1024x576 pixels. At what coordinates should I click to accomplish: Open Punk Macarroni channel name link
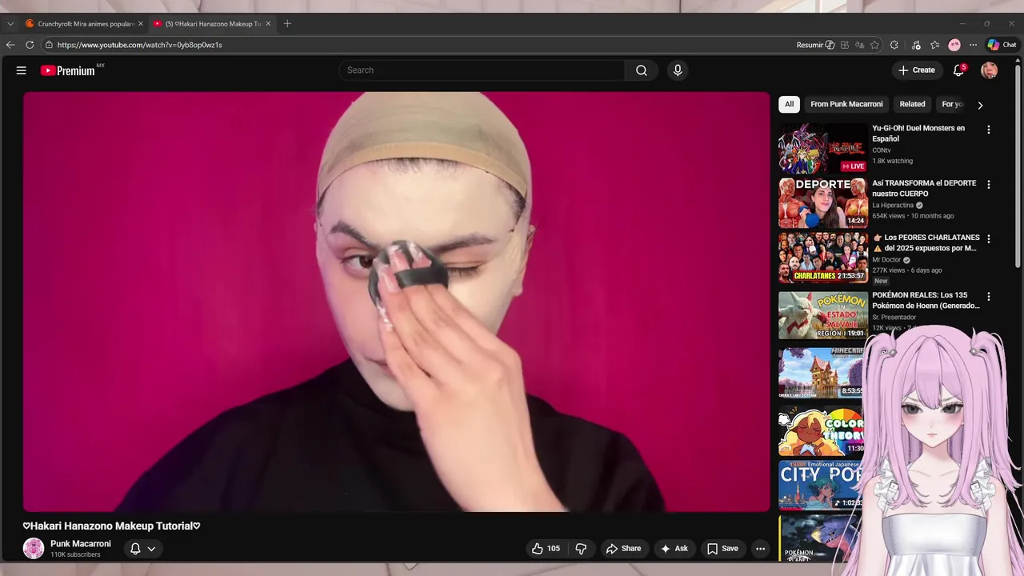(81, 544)
